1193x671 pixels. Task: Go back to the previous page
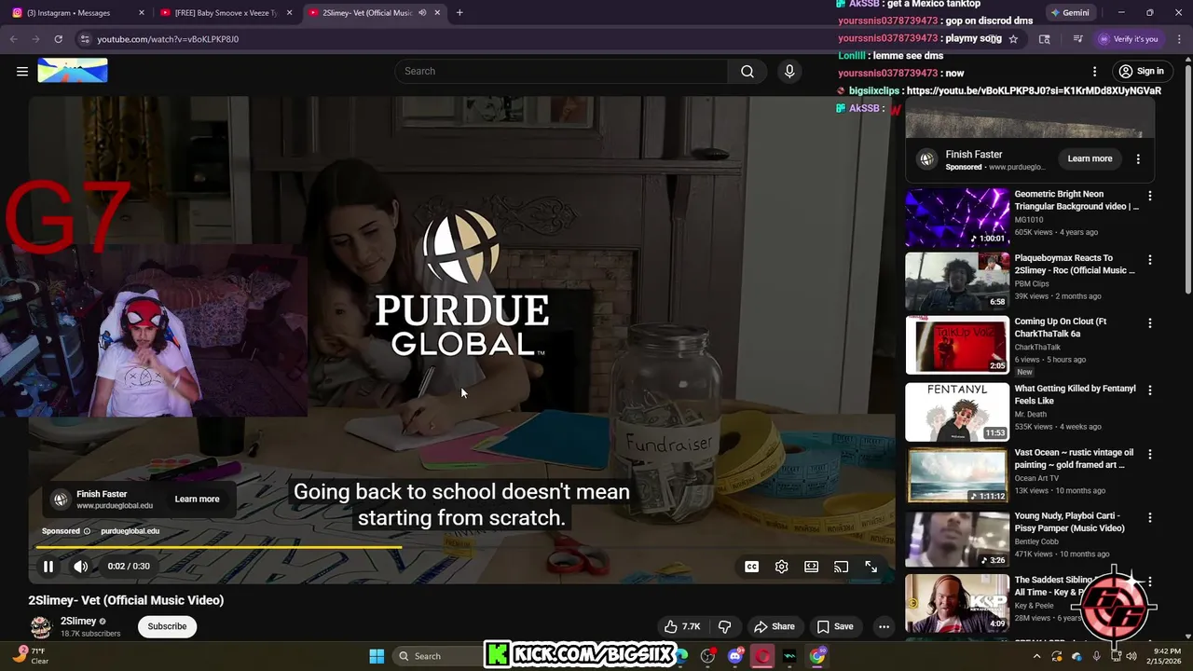pyautogui.click(x=13, y=39)
